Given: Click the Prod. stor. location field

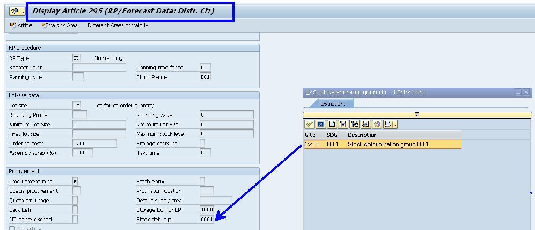Looking at the screenshot, I should 207,191.
